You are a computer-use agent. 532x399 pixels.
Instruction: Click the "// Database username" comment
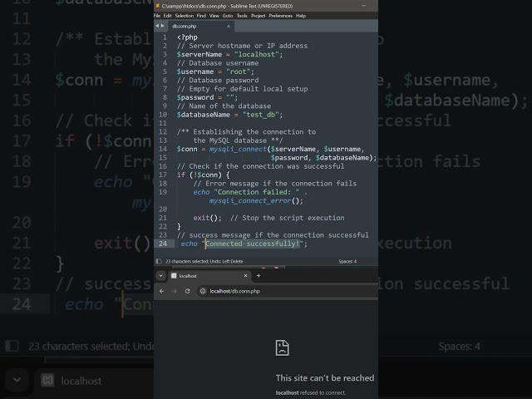pyautogui.click(x=218, y=63)
